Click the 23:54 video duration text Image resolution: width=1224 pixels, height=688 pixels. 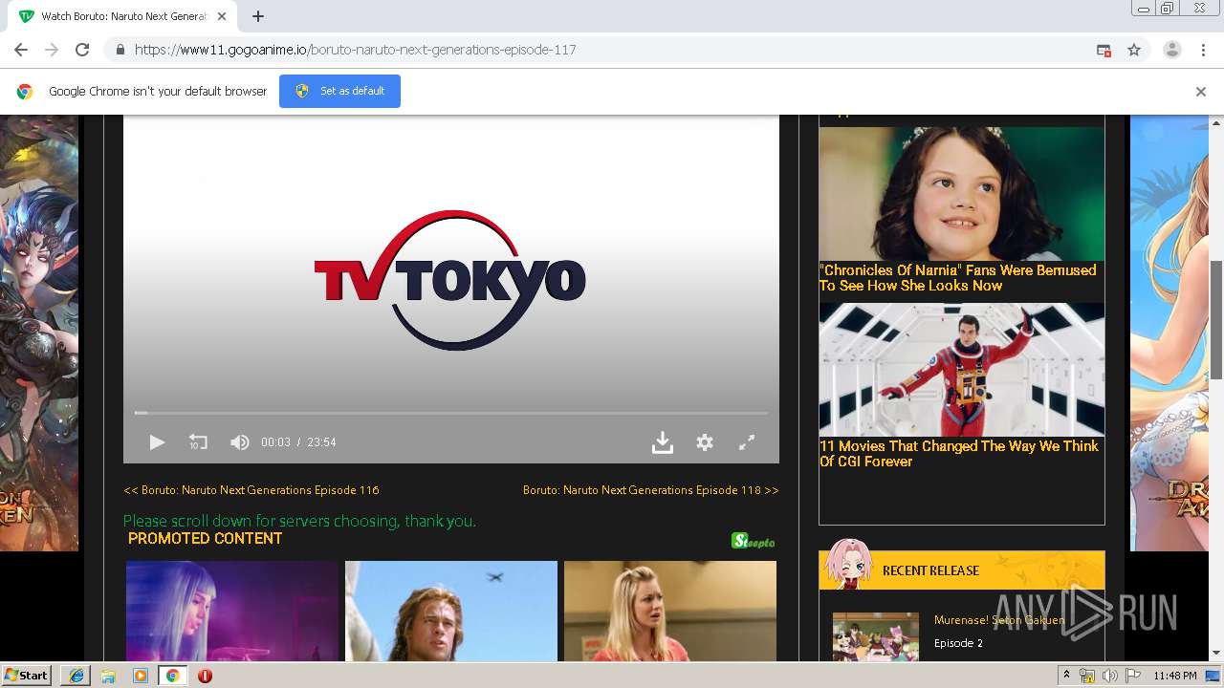point(321,442)
